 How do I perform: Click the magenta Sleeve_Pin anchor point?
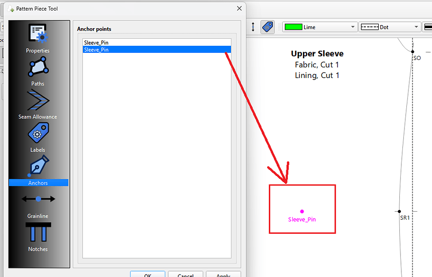click(x=302, y=212)
